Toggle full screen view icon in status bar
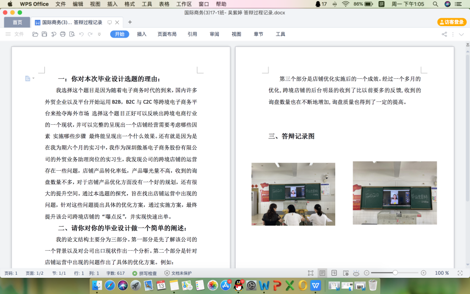The height and width of the screenshot is (294, 470). click(x=311, y=273)
